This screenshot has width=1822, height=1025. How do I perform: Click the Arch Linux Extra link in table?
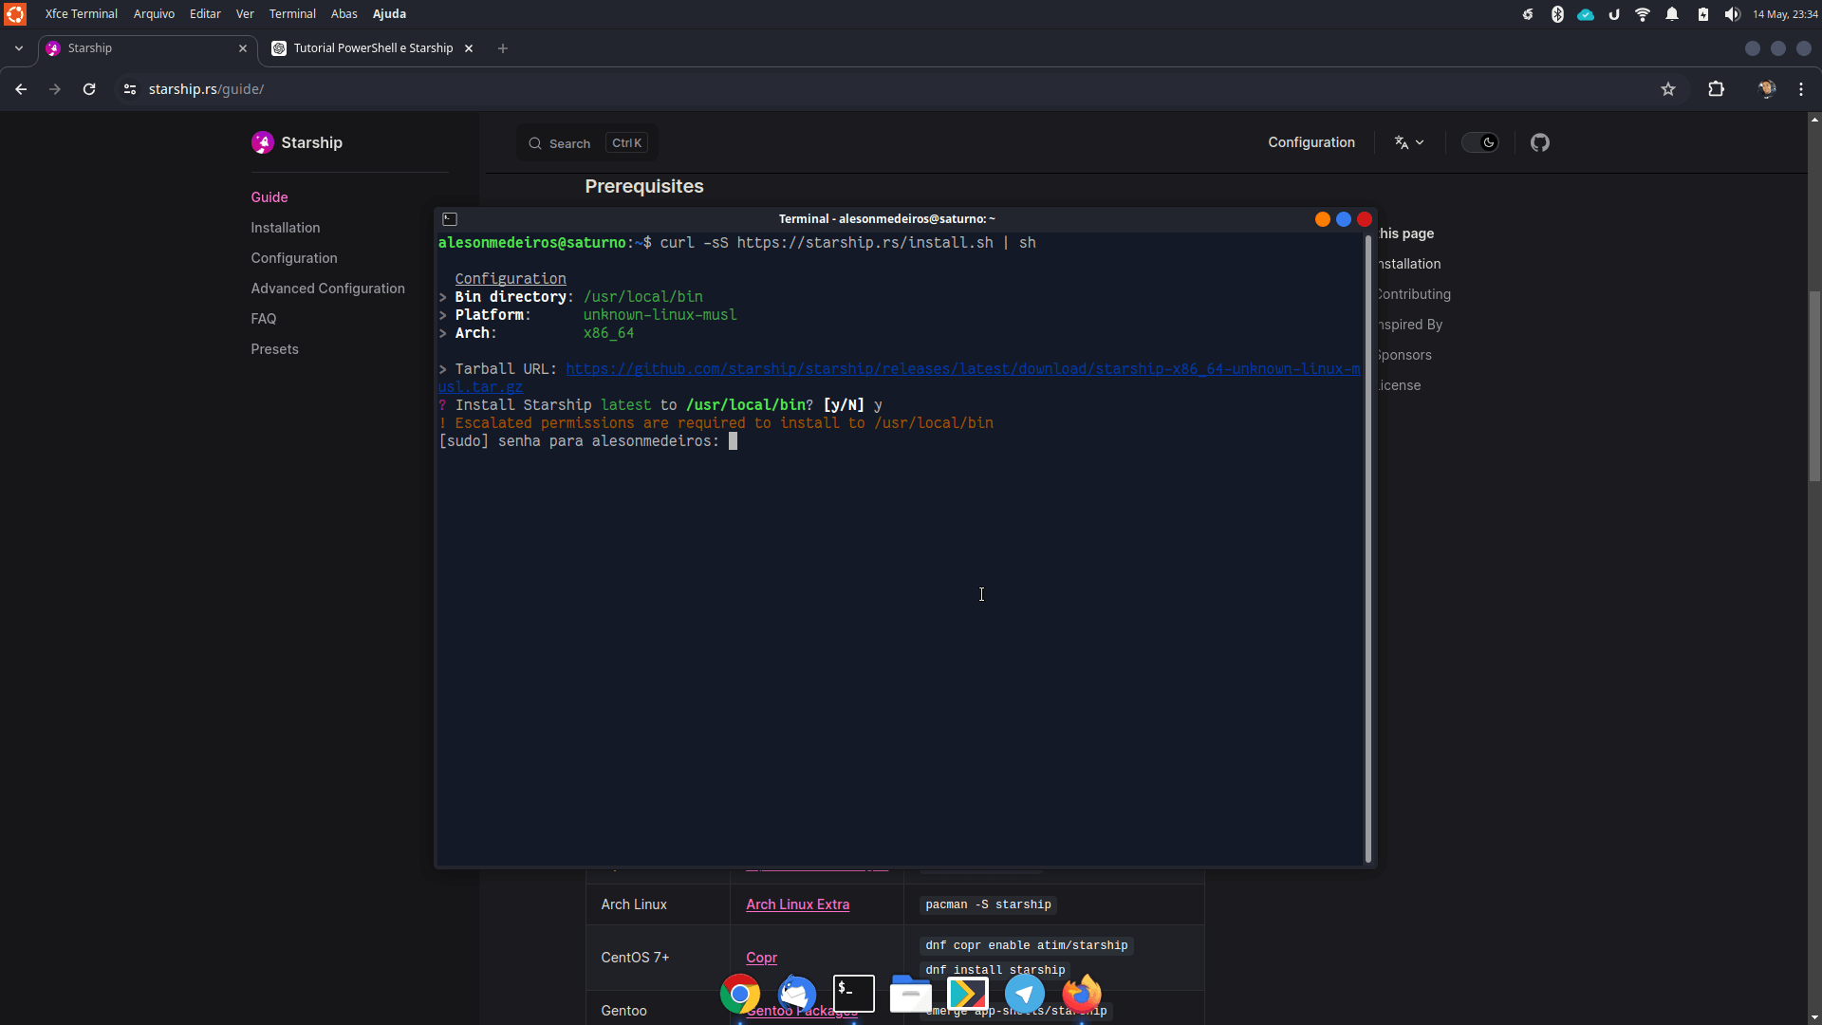[797, 904]
